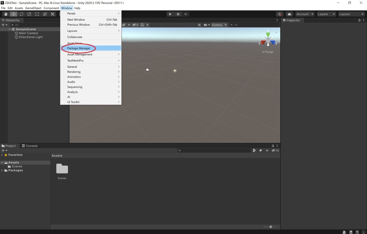Select the Move tool
Viewport: 367px width, 234px height.
(x=13, y=14)
